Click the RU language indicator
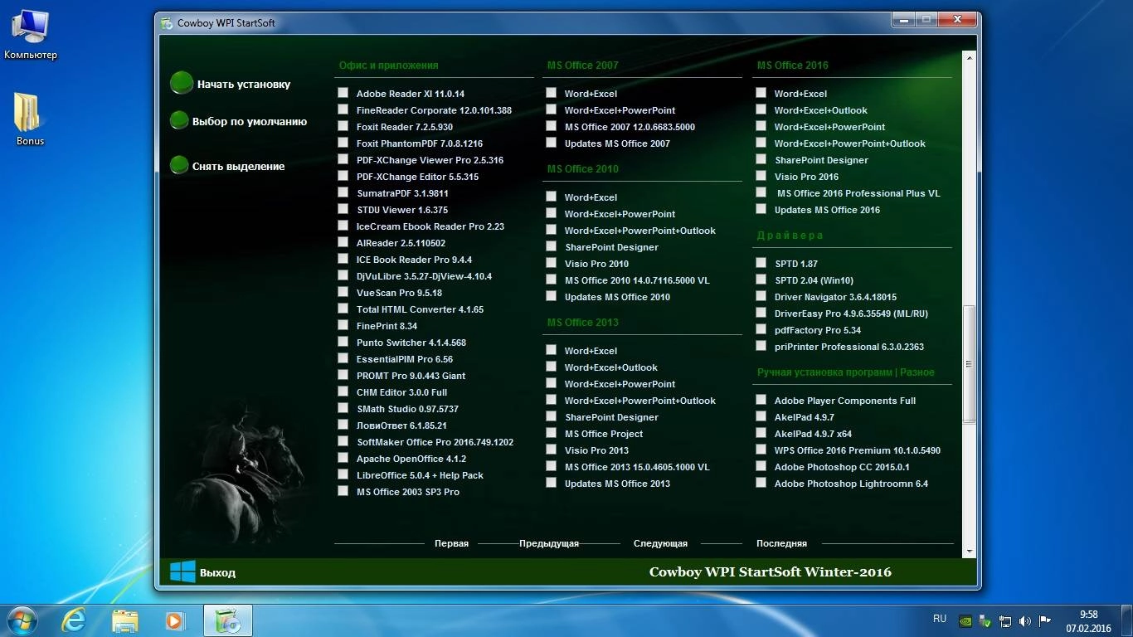 pyautogui.click(x=940, y=619)
